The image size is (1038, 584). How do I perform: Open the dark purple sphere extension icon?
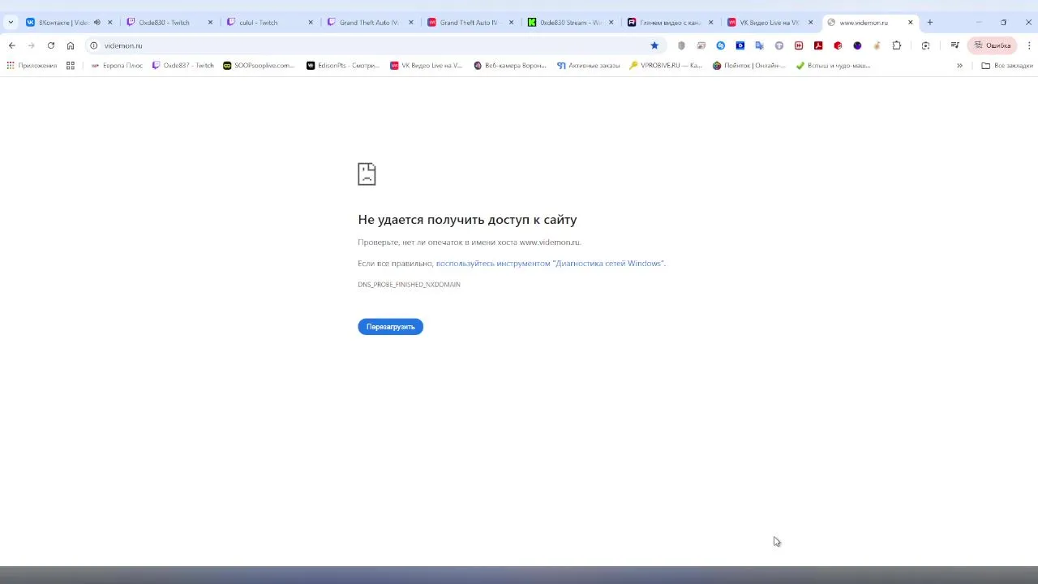pyautogui.click(x=857, y=45)
